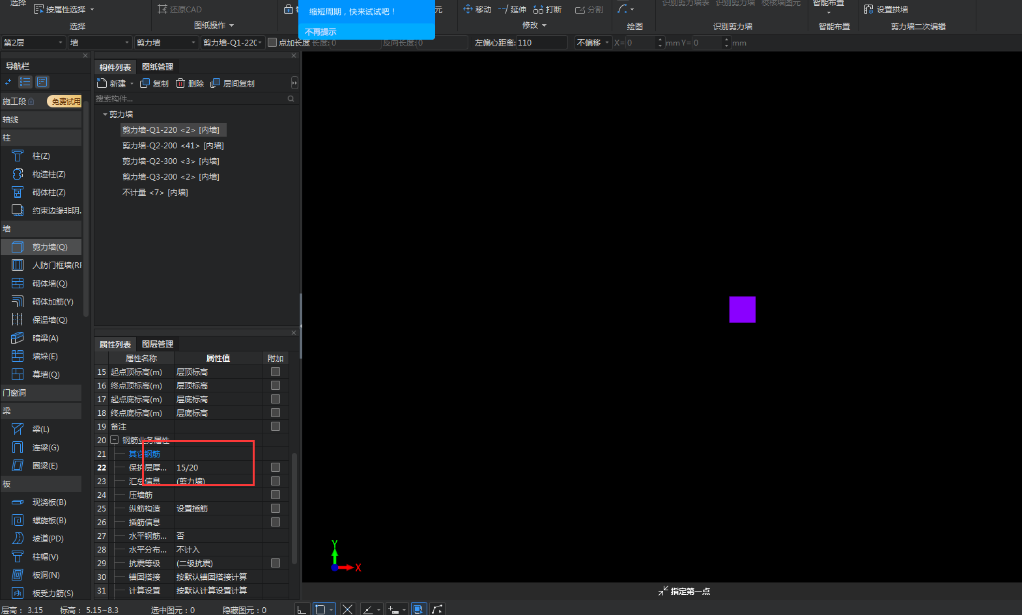Click the 延伸 extend tool icon
This screenshot has height=615, width=1022.
pos(503,9)
